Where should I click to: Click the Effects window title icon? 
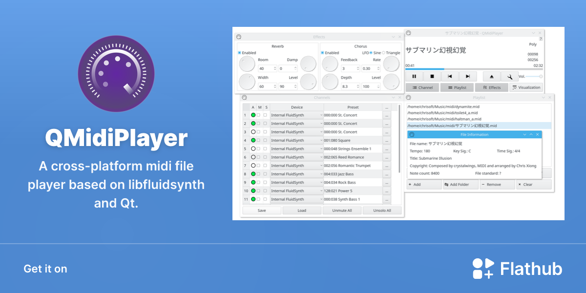tap(238, 37)
